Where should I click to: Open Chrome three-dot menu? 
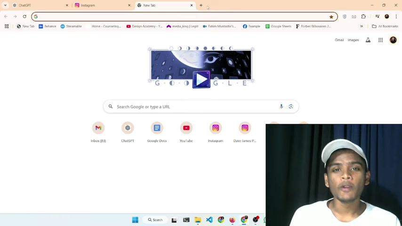tap(396, 16)
